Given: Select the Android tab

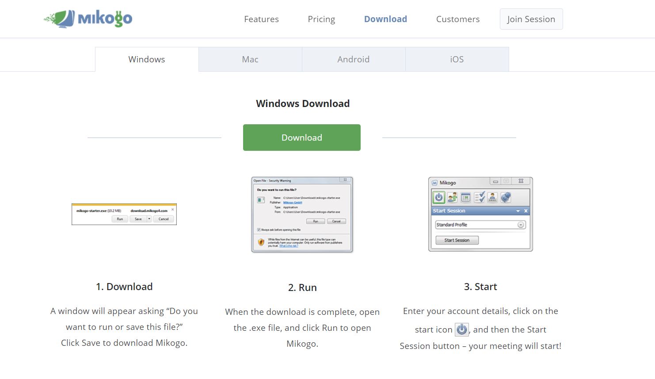Looking at the screenshot, I should point(354,59).
